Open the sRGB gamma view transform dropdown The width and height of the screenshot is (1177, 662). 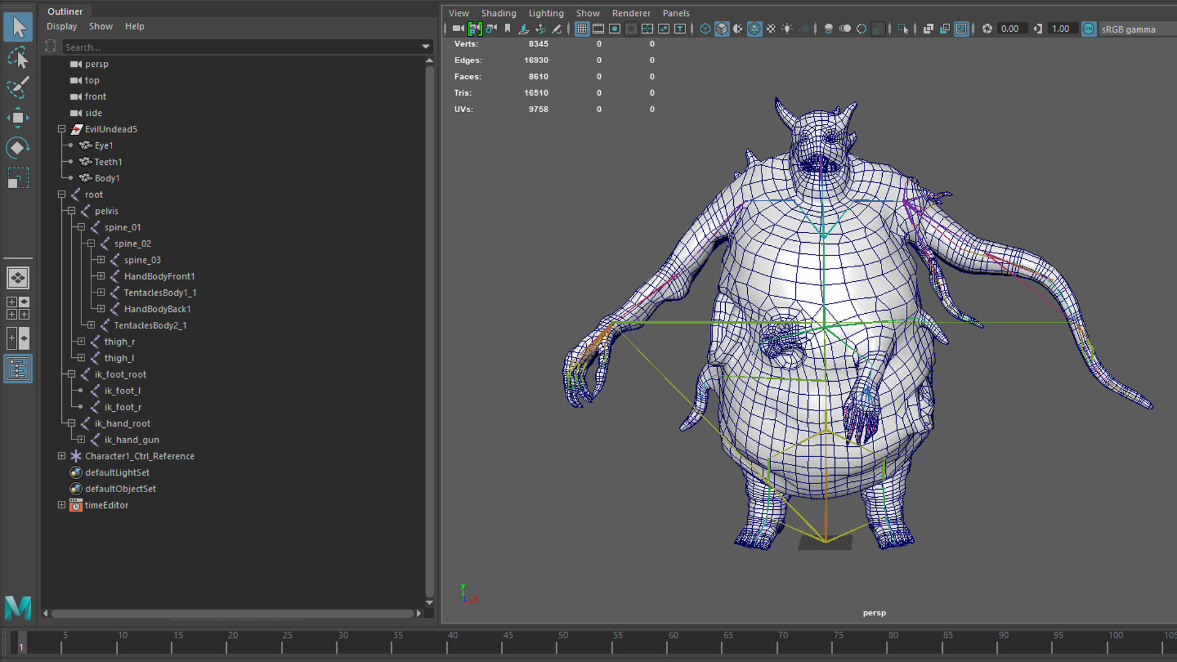pos(1137,29)
